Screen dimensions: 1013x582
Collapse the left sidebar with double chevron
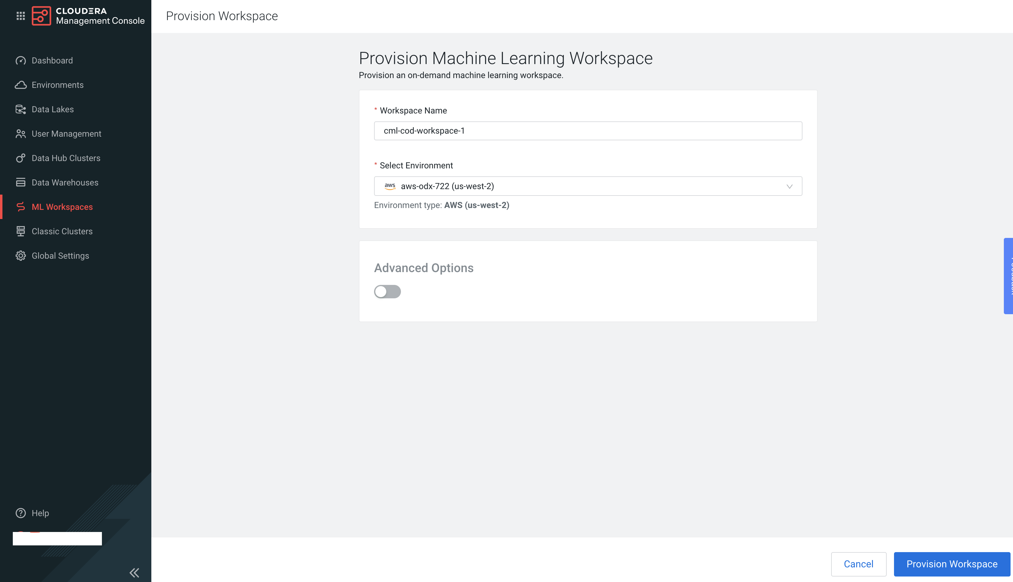tap(134, 573)
